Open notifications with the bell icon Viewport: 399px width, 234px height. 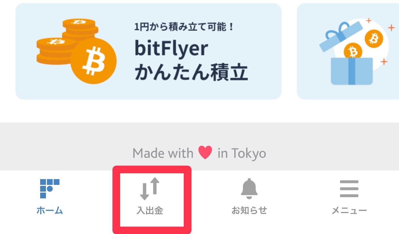(249, 189)
